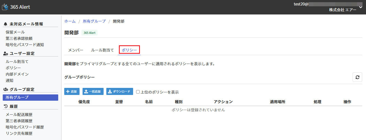Viewport: 366px width, 140px height.
Task: Click the 一括追加 bulk upload button
Action: 93,92
